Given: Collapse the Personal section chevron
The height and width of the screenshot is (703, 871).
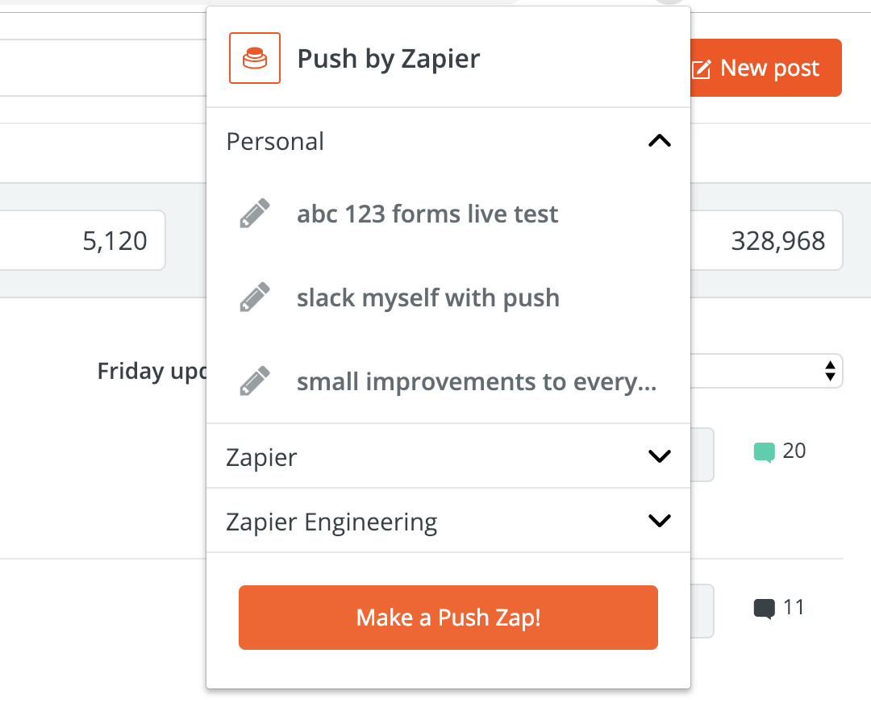Looking at the screenshot, I should coord(659,142).
